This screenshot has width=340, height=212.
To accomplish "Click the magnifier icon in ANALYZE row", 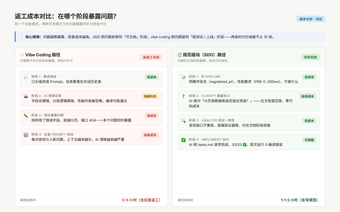I will click(x=184, y=120).
